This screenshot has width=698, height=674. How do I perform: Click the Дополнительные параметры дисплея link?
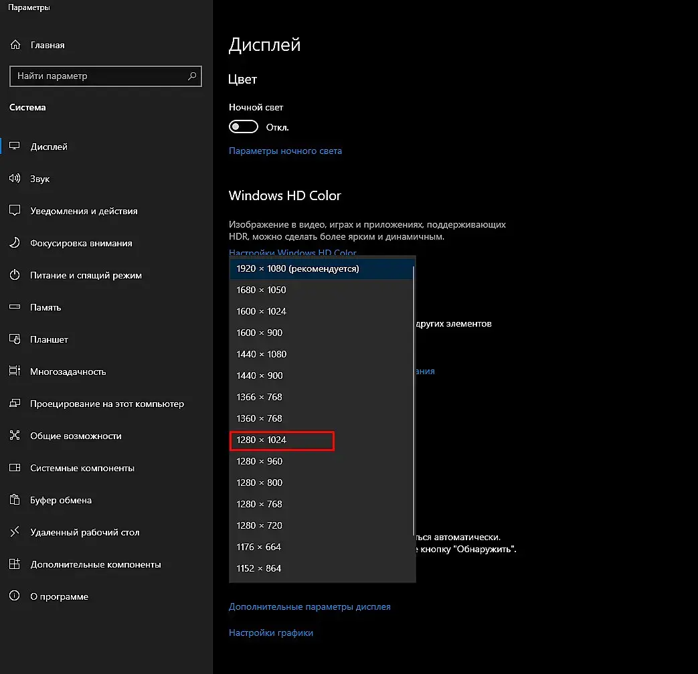coord(309,607)
